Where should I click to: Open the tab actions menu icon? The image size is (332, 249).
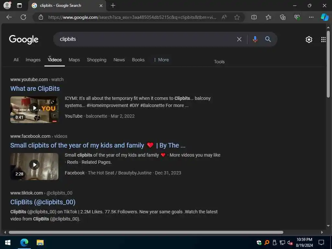pos(19,6)
